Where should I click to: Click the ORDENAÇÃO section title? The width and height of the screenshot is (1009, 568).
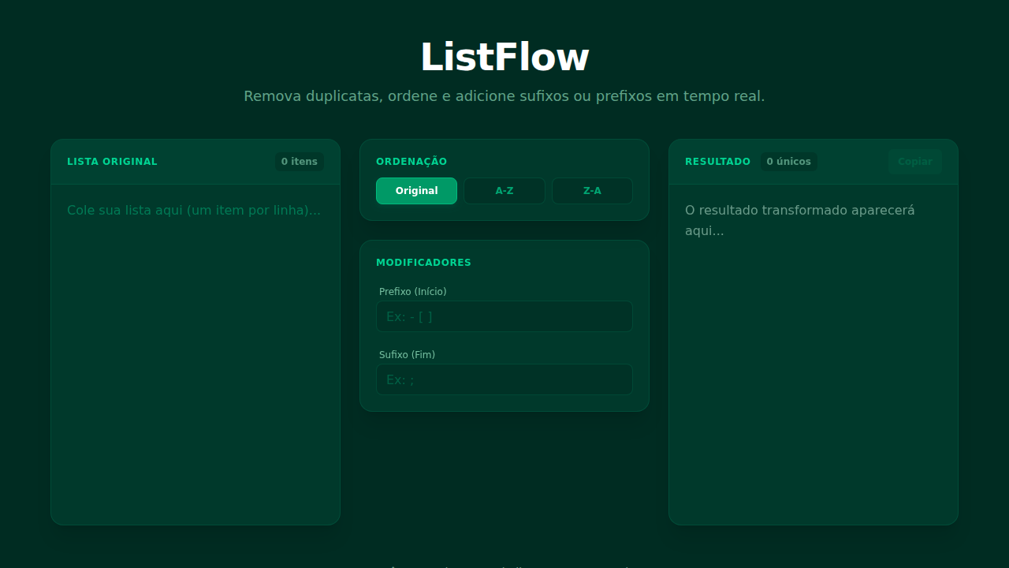411,161
